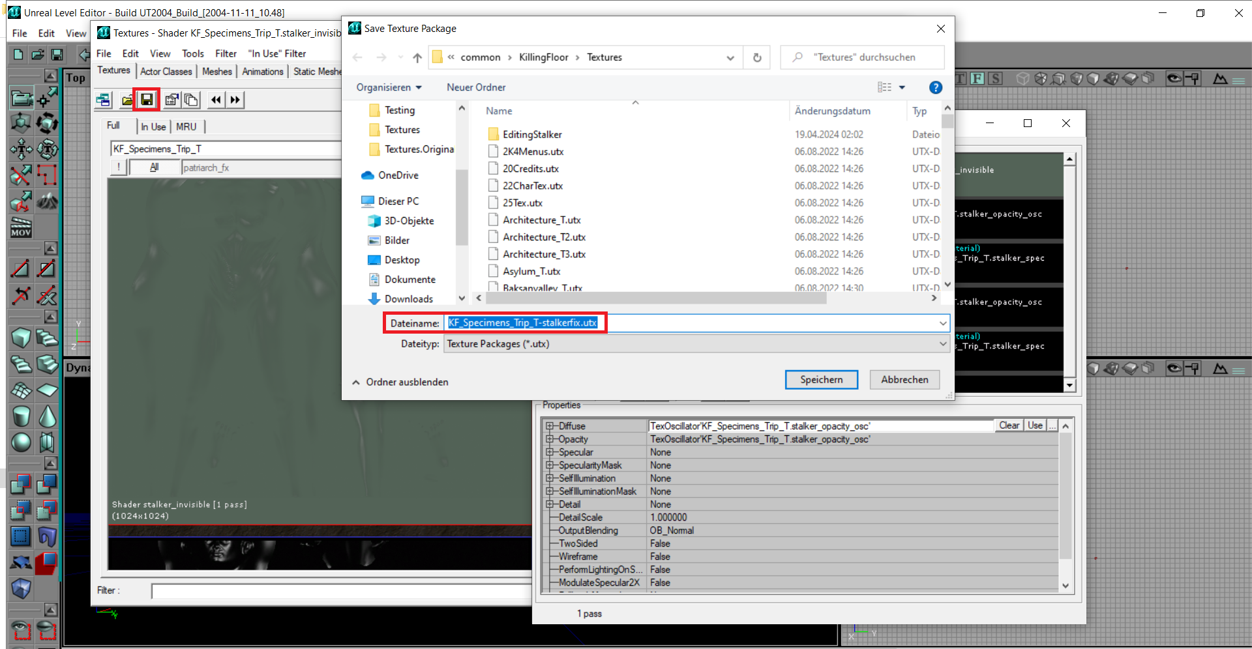Open the Dateityp file type dropdown
This screenshot has height=649, width=1252.
click(x=696, y=343)
